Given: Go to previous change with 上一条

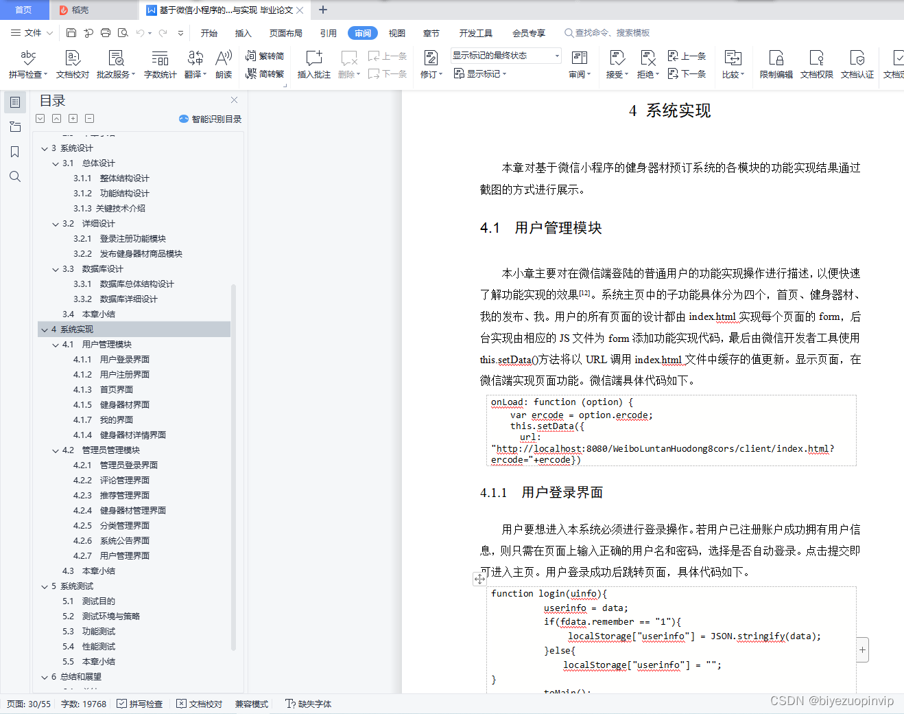Looking at the screenshot, I should pos(687,56).
